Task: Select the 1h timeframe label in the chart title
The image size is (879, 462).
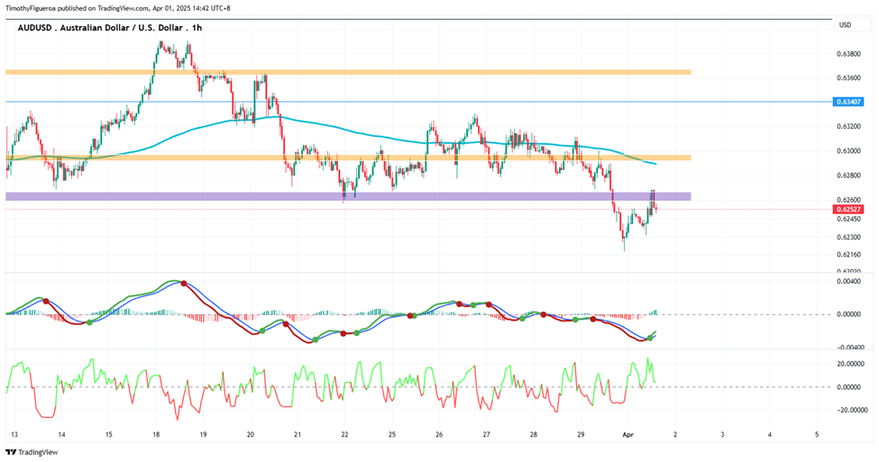Action: coord(197,27)
